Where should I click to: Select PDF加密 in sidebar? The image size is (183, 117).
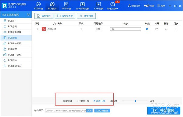click(16, 49)
